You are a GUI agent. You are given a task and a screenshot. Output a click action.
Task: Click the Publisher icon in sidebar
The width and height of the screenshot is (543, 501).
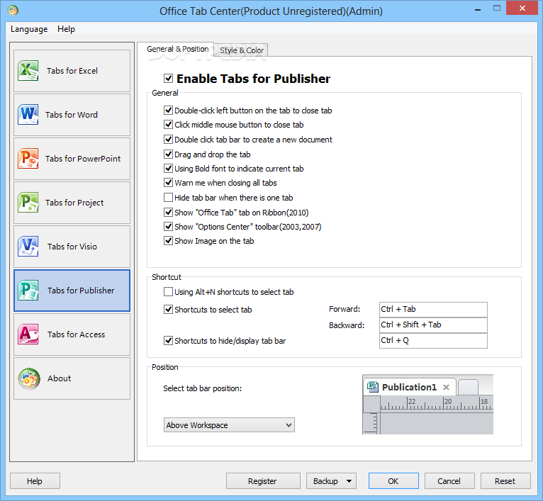[x=28, y=290]
